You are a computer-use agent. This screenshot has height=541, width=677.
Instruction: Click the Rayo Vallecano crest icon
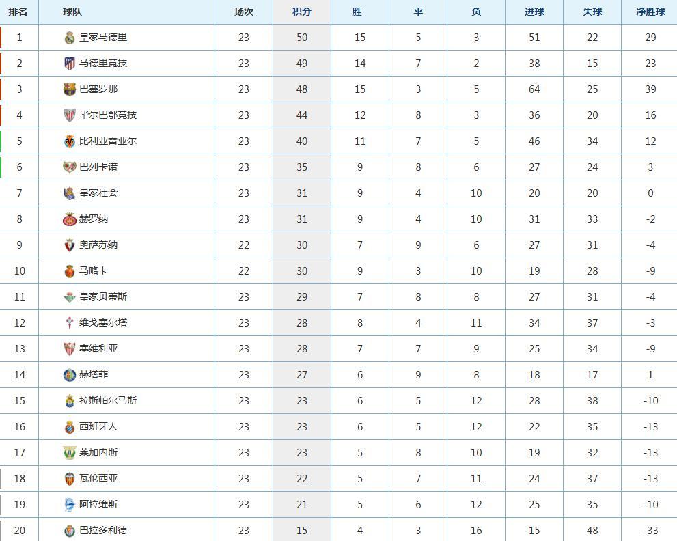click(69, 167)
